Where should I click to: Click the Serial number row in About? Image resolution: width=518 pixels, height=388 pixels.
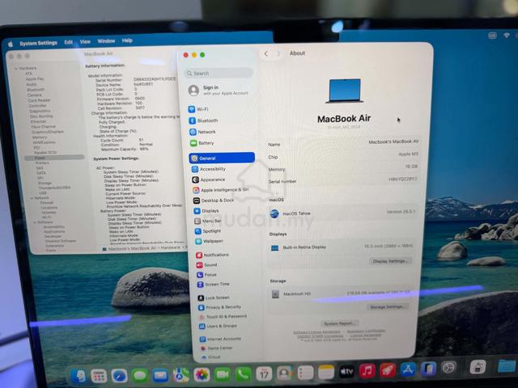343,180
